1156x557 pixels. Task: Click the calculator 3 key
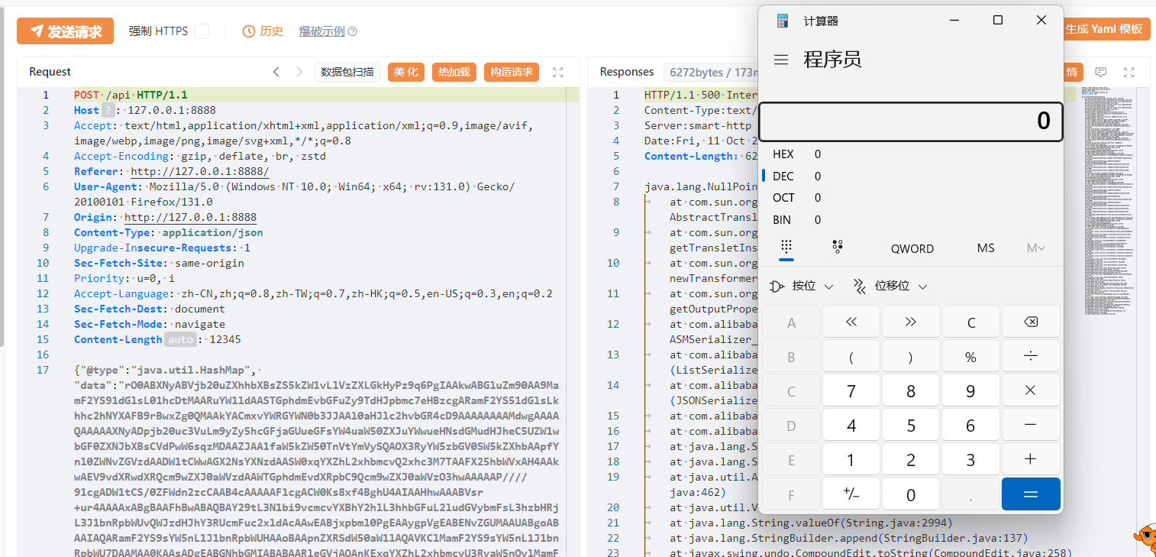[x=971, y=459]
